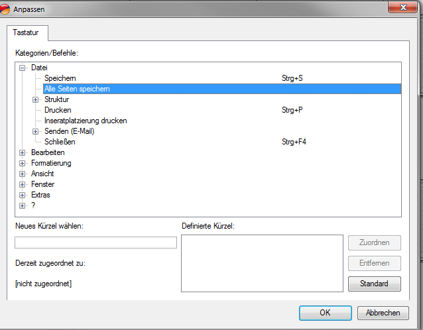423x330 pixels.
Task: Expand the Struktur tree node
Action: [36, 99]
